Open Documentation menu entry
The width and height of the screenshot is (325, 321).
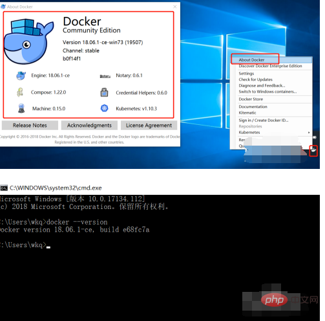(x=253, y=107)
